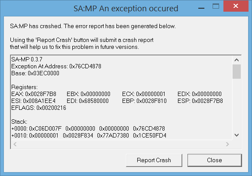Click the 'Exception At Address: 0x76CD4878' line
Viewport: 252px width, 176px height.
[56, 66]
